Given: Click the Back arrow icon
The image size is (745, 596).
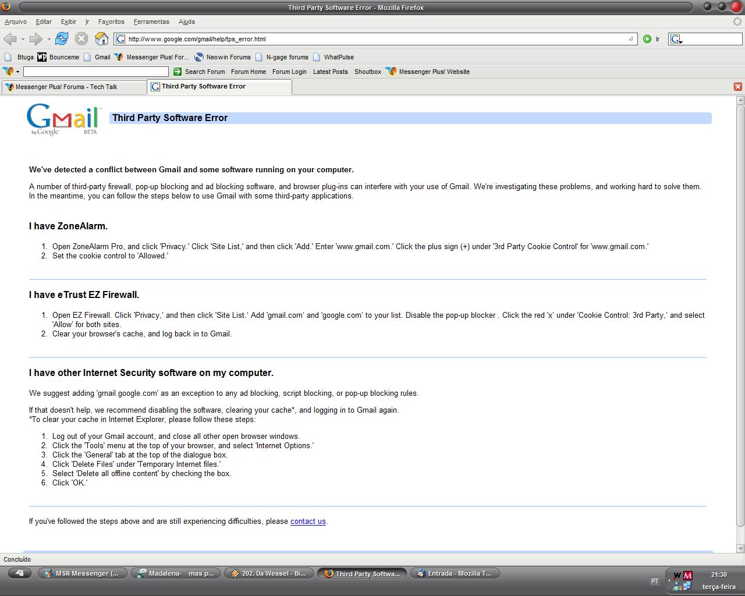Looking at the screenshot, I should [10, 39].
